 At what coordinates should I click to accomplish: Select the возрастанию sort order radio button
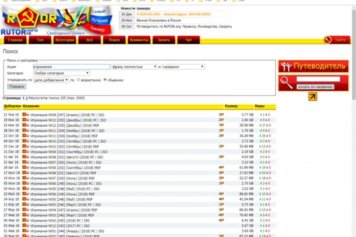[x=77, y=79]
